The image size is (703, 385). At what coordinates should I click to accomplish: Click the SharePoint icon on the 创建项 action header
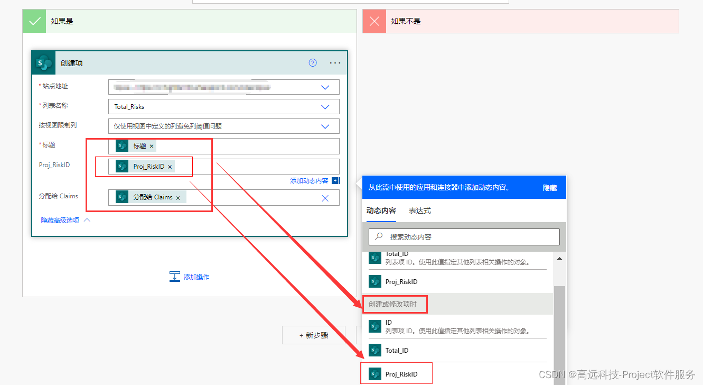(x=43, y=62)
